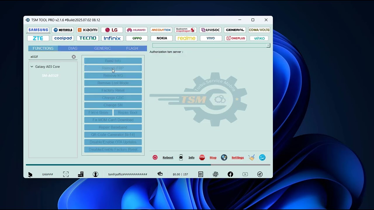
Task: Click the Force Brom button
Action: pos(98,113)
